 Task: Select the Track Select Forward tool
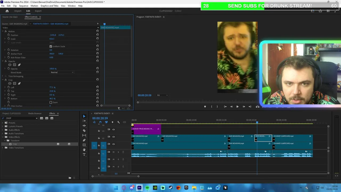point(84,121)
